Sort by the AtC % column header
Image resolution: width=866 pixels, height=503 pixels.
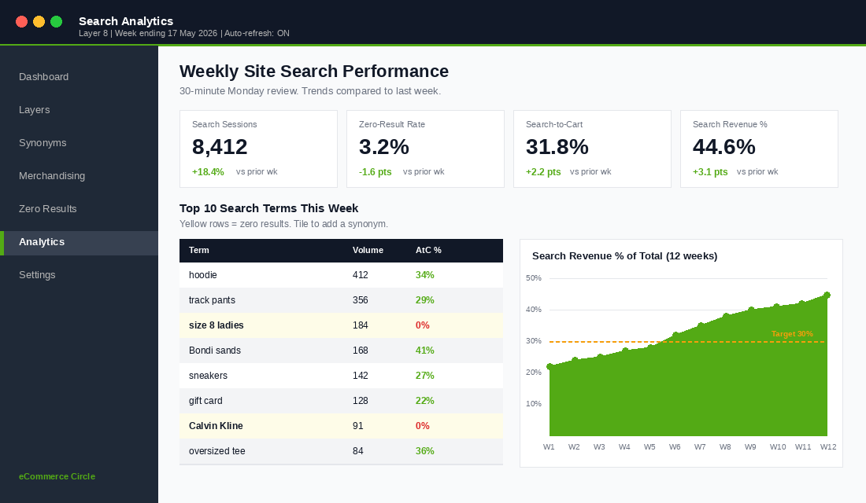pos(428,251)
